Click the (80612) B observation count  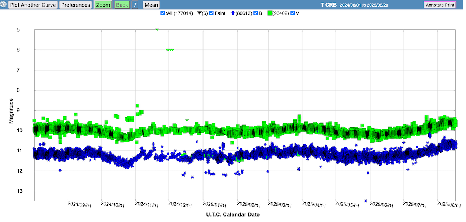coord(244,13)
